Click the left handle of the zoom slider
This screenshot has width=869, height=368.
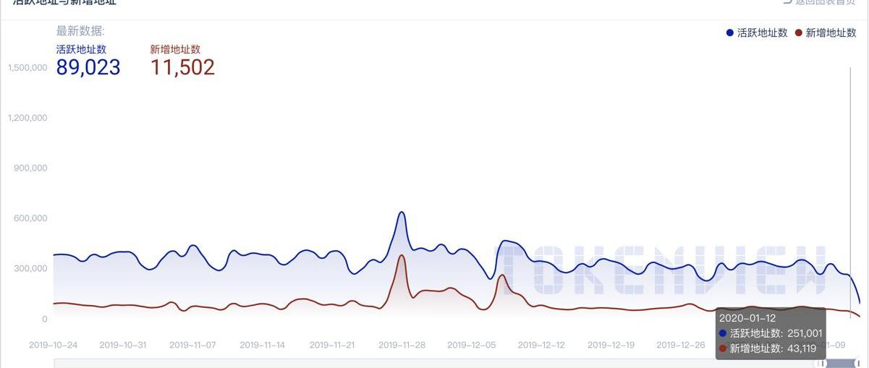pyautogui.click(x=822, y=363)
